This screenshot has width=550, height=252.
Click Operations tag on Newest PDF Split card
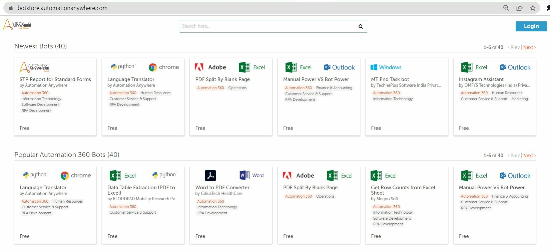click(x=237, y=88)
